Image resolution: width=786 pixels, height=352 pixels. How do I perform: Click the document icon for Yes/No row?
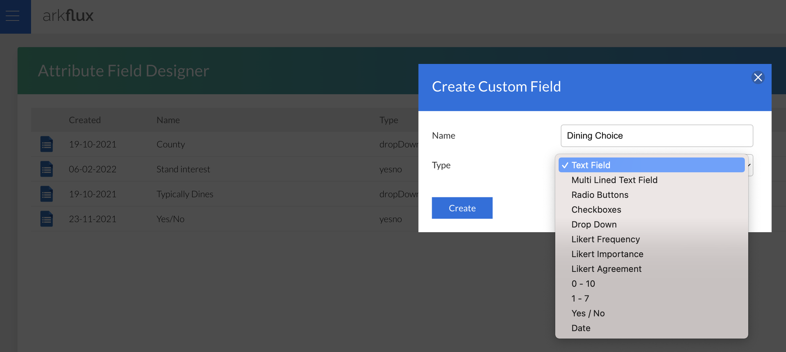tap(47, 219)
